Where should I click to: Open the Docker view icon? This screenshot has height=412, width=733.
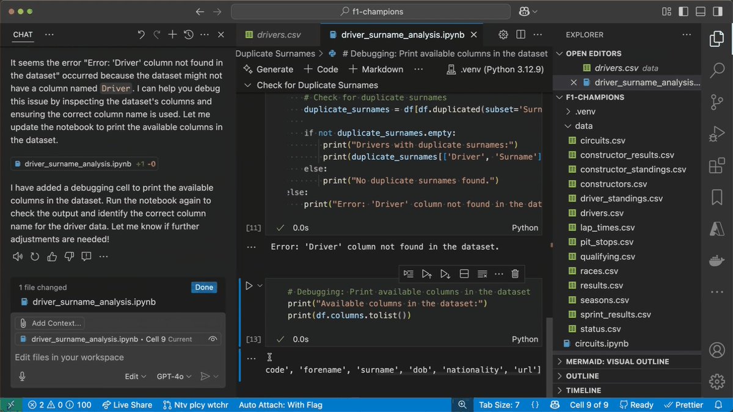(717, 261)
